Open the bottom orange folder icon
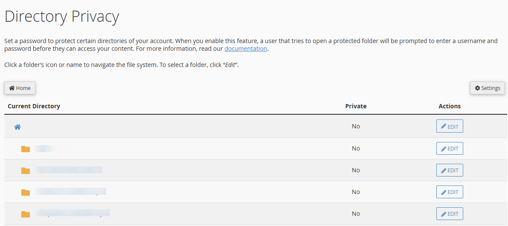Viewport: 508px width, 226px height. (26, 214)
